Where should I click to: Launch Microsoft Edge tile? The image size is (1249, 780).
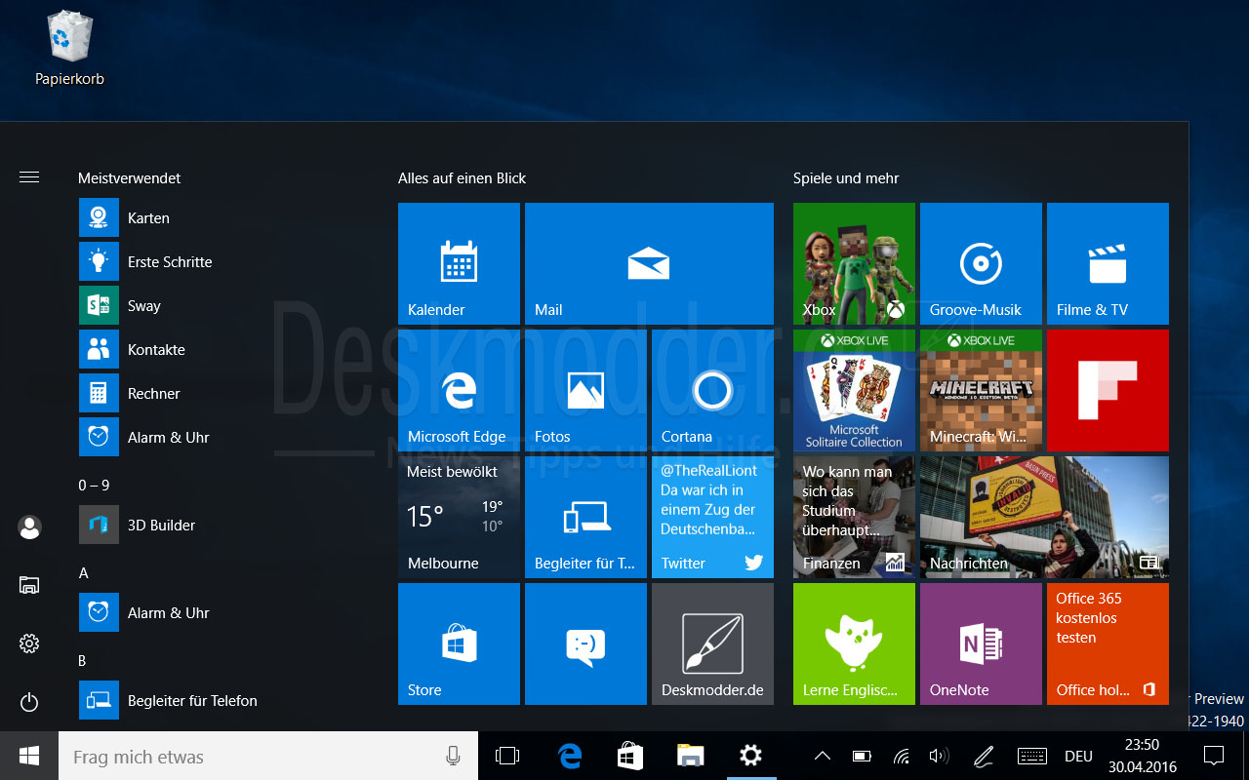(459, 390)
